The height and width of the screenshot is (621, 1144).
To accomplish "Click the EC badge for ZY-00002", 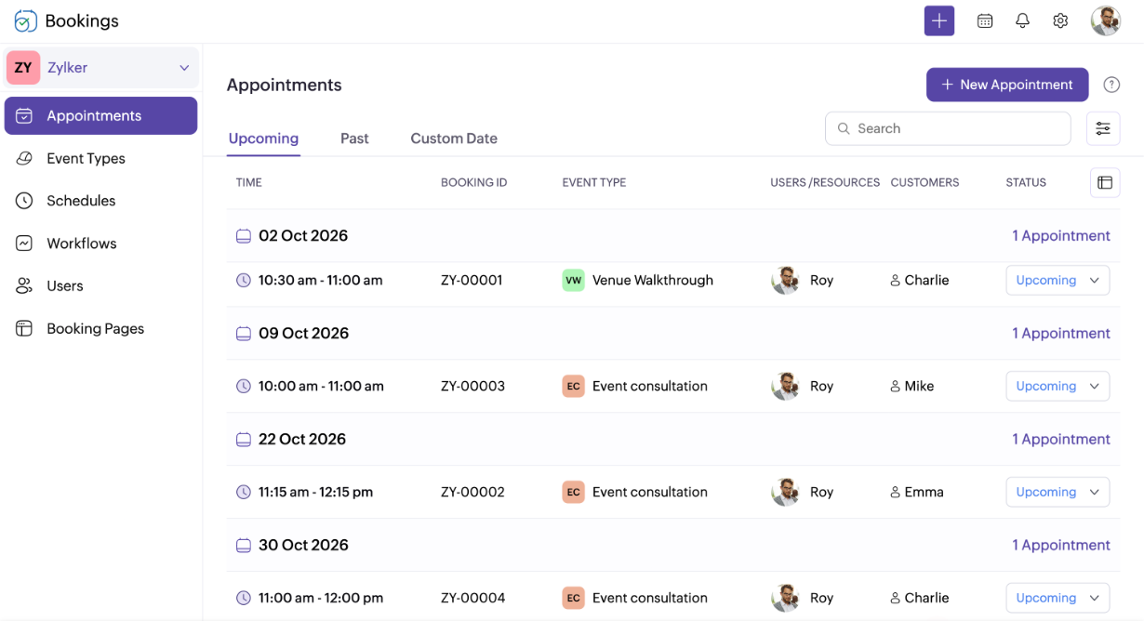I will (573, 492).
